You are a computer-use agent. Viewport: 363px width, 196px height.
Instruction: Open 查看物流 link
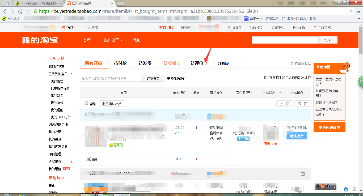[270, 144]
